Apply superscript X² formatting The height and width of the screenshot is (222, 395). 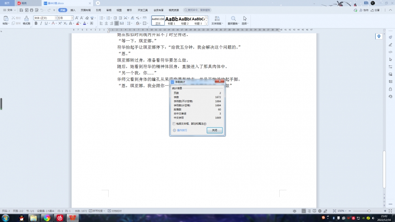pyautogui.click(x=60, y=23)
